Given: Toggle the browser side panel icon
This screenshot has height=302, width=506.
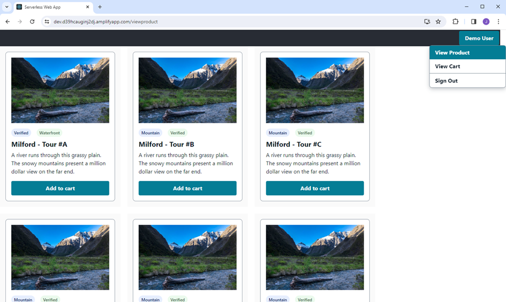Looking at the screenshot, I should pyautogui.click(x=474, y=22).
